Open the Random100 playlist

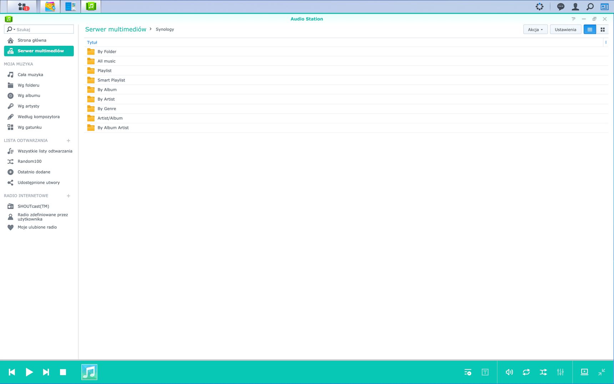click(39, 161)
